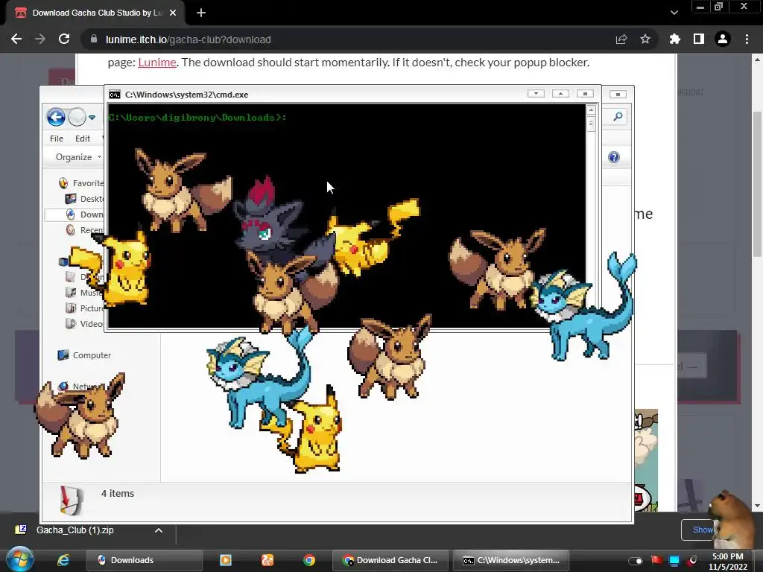Open the Windows Start menu orb
The image size is (763, 572).
pos(19,559)
